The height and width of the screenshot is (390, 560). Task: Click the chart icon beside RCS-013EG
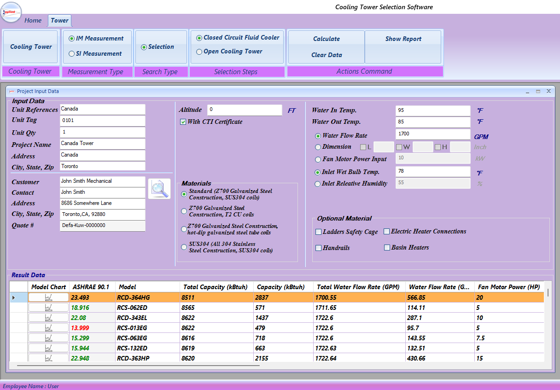(x=48, y=327)
